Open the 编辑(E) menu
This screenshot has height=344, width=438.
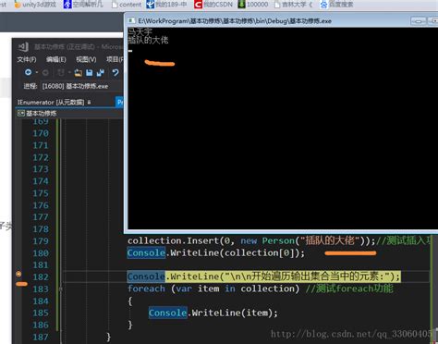click(56, 59)
